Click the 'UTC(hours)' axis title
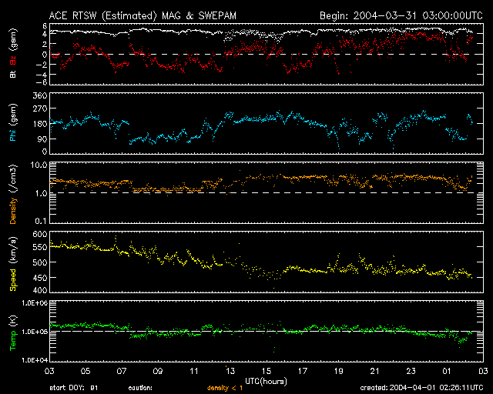Screen dimensions: 493x394 [x=266, y=382]
